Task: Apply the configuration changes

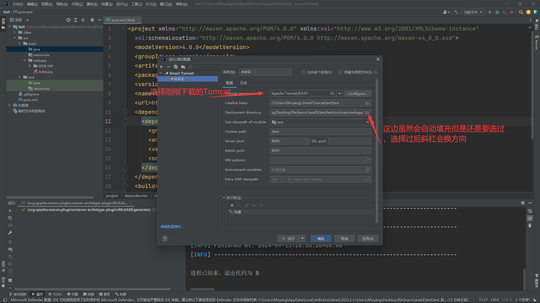Action: tap(368, 238)
